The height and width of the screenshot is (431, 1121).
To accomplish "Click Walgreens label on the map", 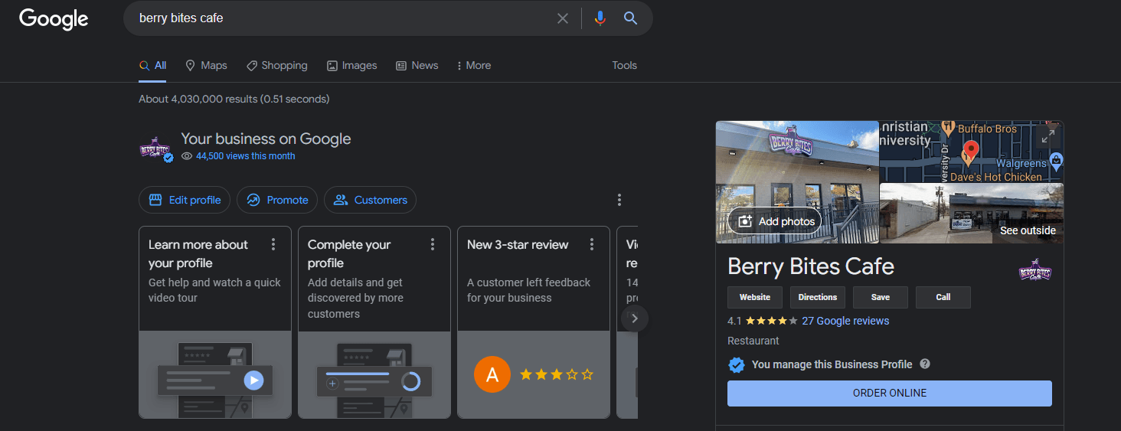I will [x=1021, y=163].
